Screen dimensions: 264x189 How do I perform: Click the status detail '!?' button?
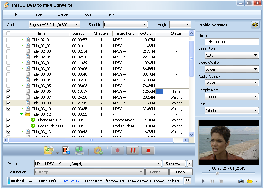coord(188,181)
